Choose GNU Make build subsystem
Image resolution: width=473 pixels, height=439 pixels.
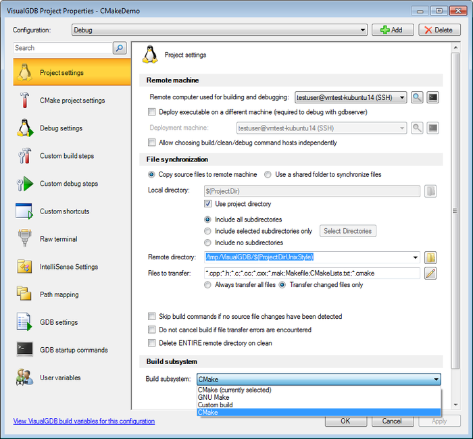319,397
